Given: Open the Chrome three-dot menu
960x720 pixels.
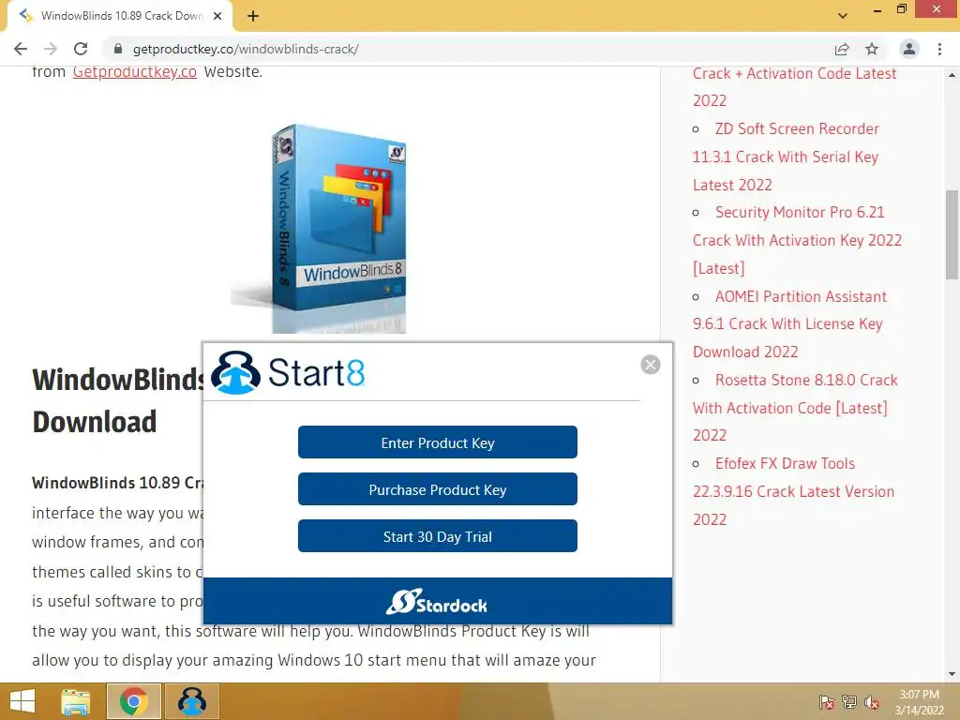Looking at the screenshot, I should pos(939,49).
